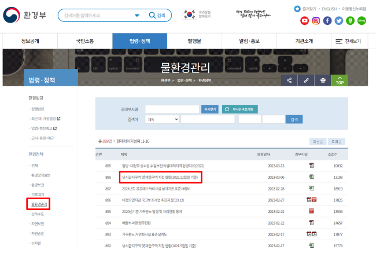Click the blue 검색 button in filter box

tap(294, 119)
